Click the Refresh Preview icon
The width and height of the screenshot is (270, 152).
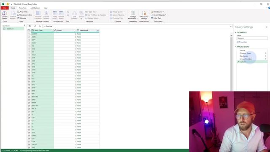pos(13,14)
